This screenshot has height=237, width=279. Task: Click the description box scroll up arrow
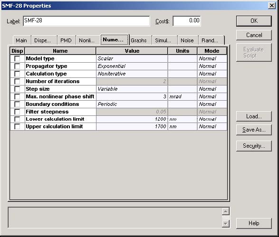[x=225, y=211]
